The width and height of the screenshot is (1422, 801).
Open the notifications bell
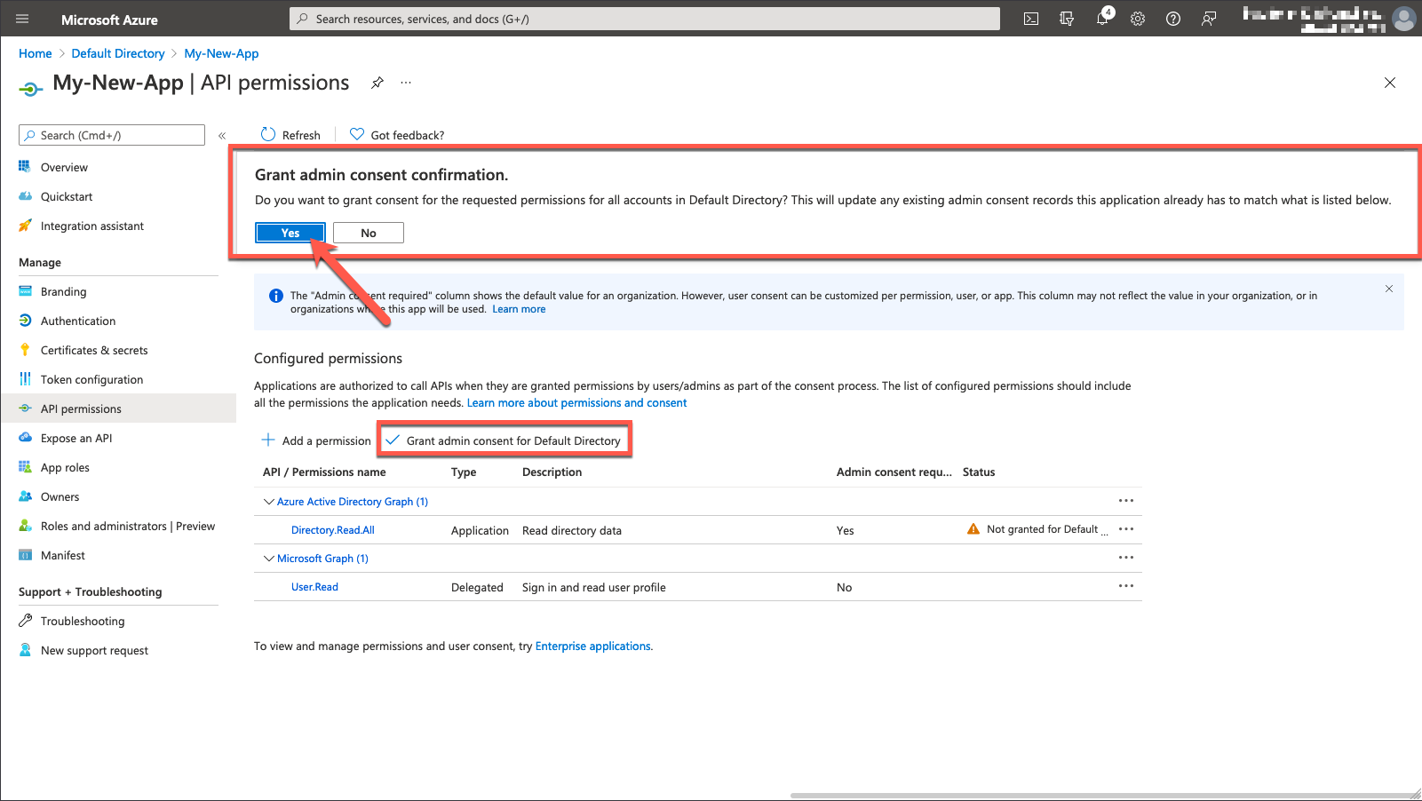tap(1103, 18)
